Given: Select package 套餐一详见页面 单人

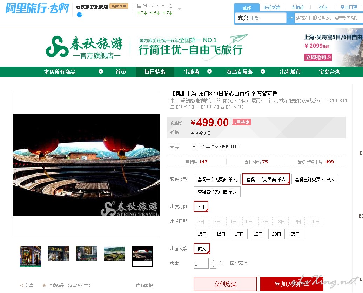Looking at the screenshot, I should point(217,179).
